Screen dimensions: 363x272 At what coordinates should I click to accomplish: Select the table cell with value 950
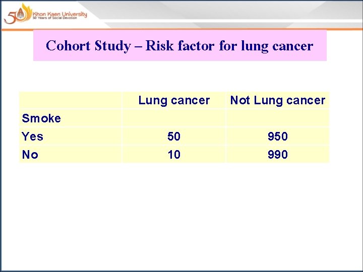277,137
